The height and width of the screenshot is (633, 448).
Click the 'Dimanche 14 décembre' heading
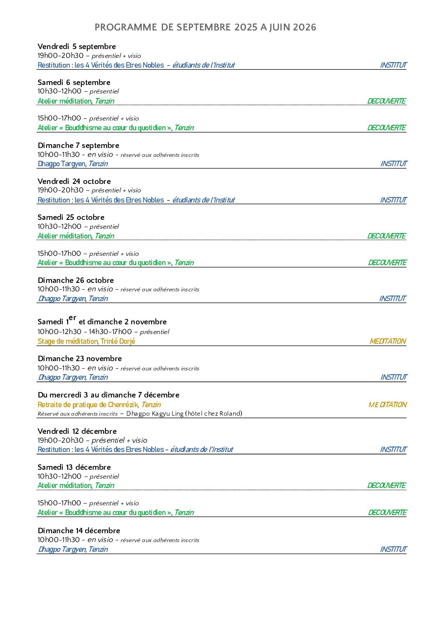(79, 531)
